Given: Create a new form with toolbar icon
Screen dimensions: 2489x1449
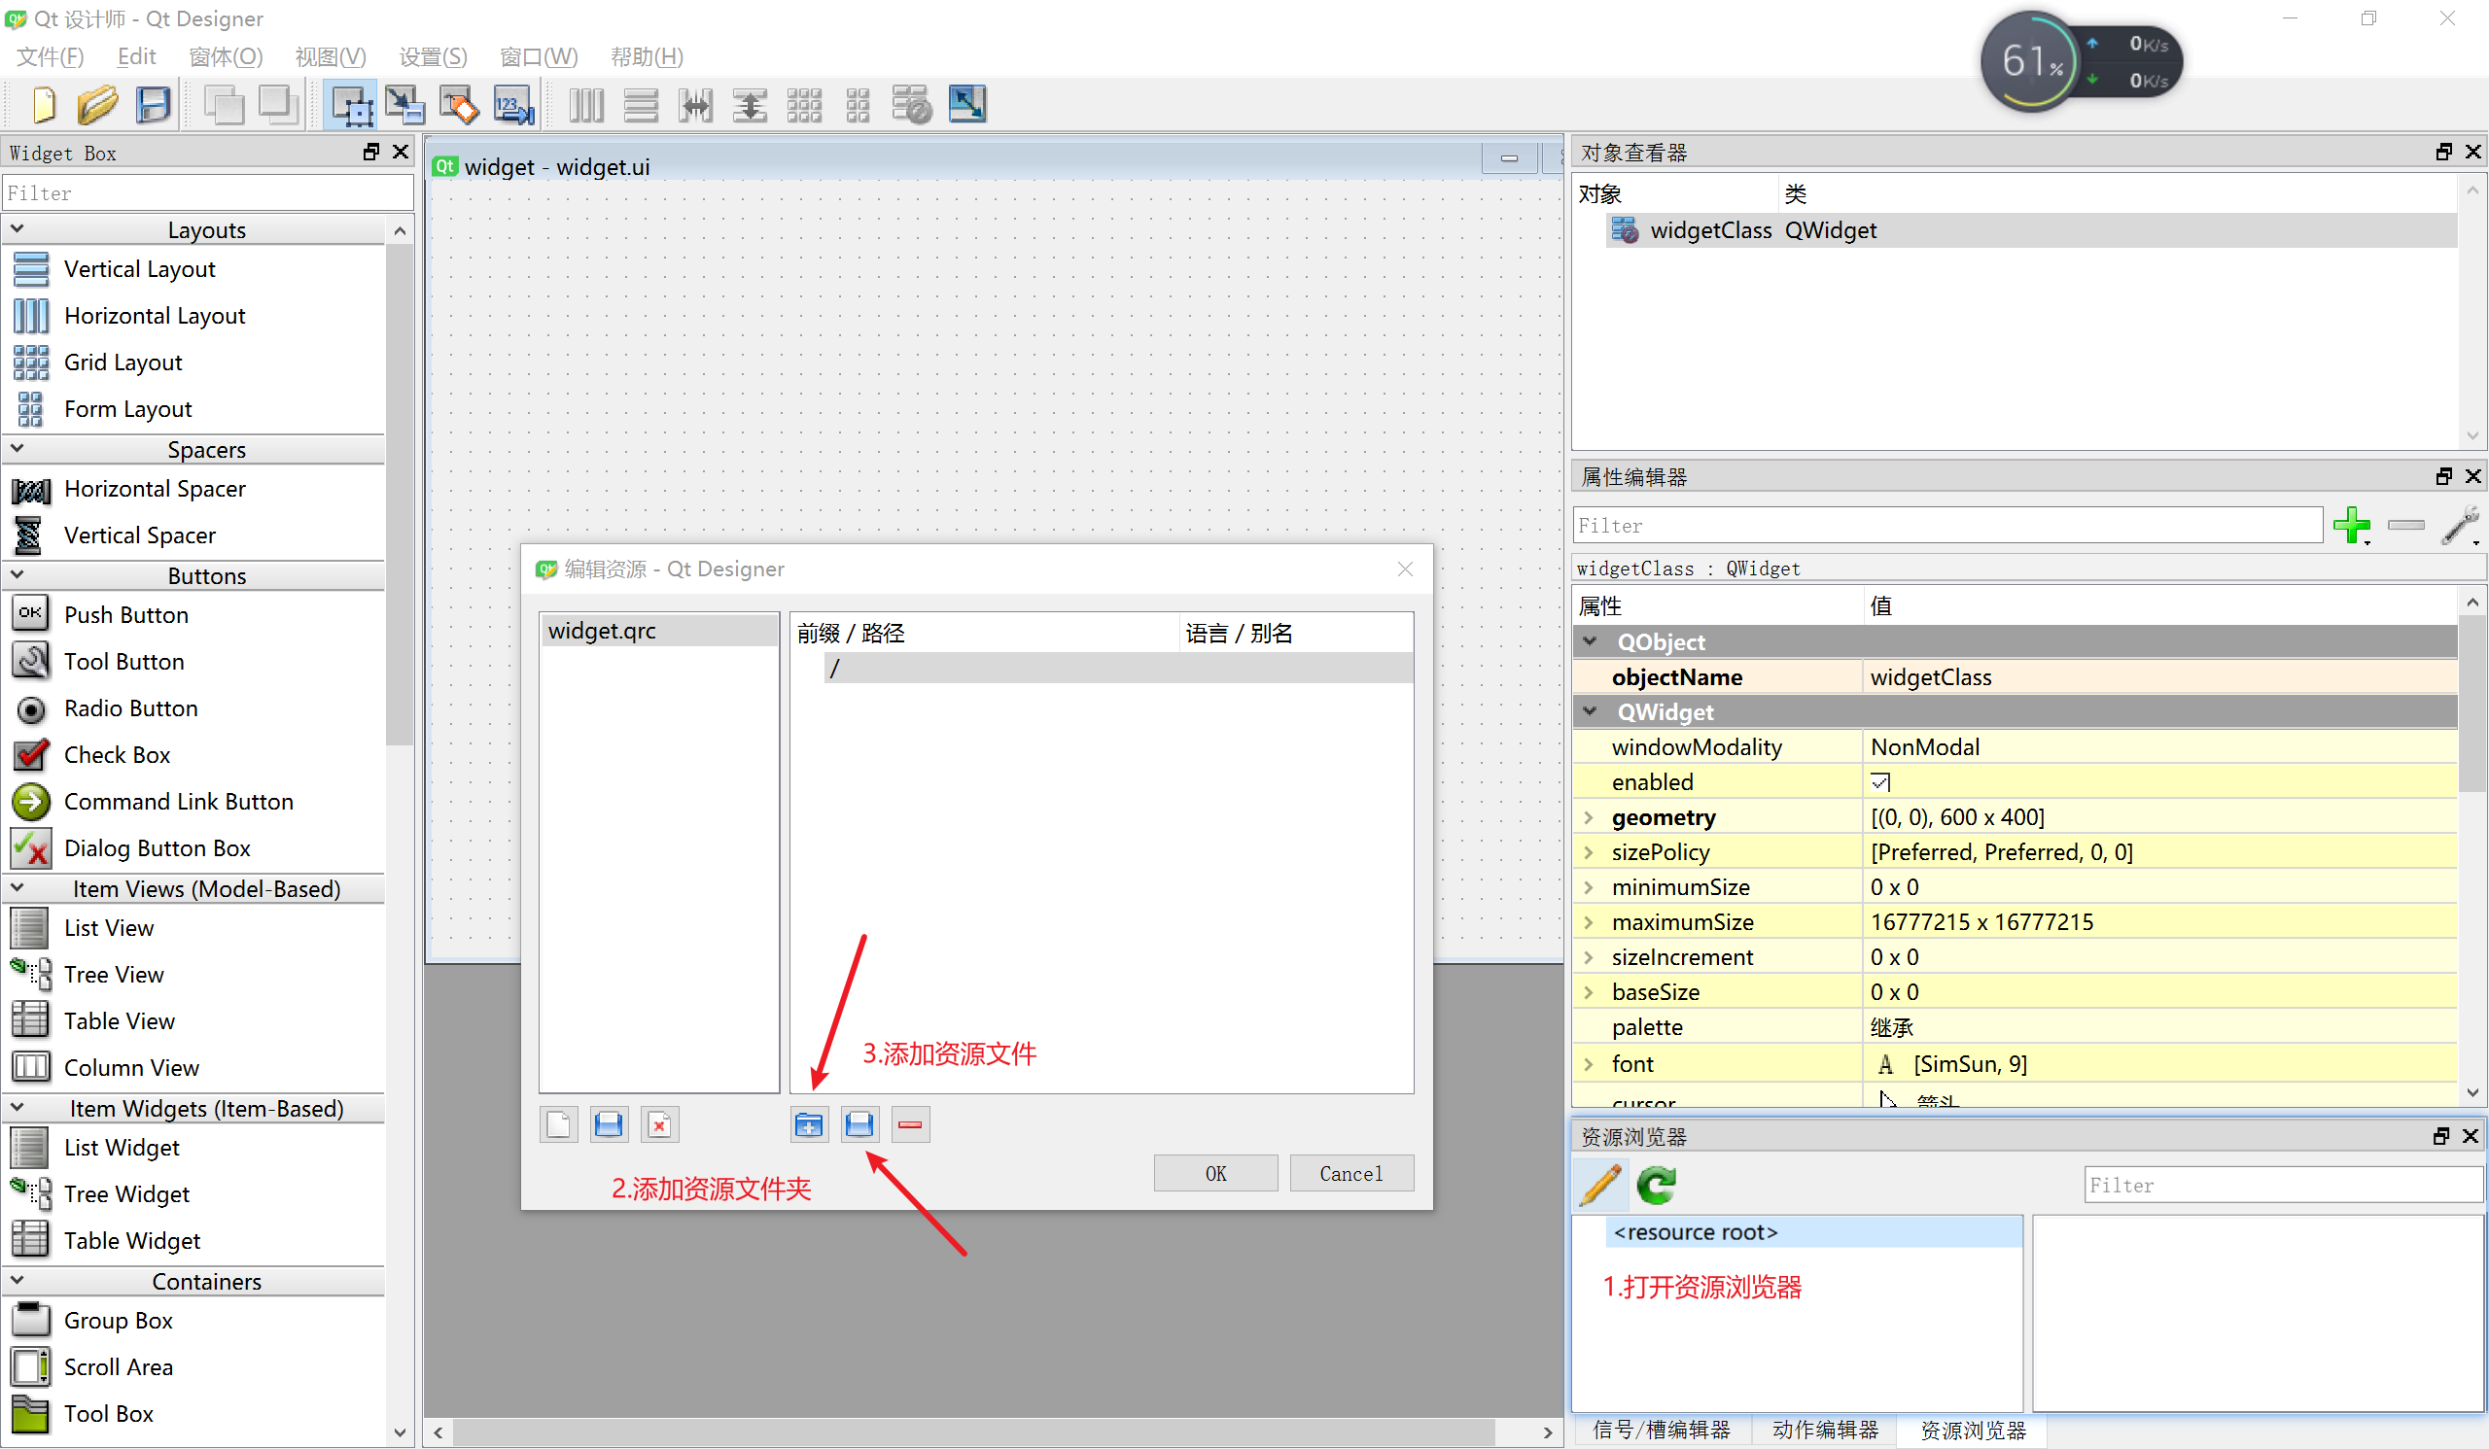Looking at the screenshot, I should click(x=43, y=105).
